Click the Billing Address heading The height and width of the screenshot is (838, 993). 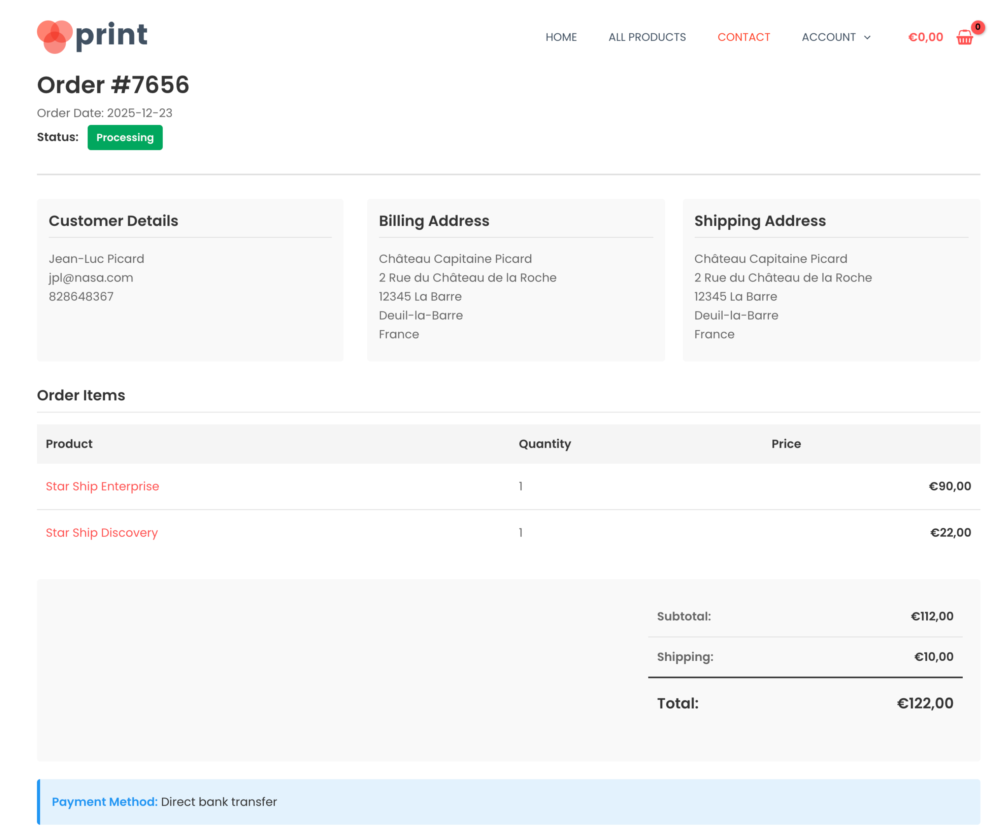(x=434, y=221)
